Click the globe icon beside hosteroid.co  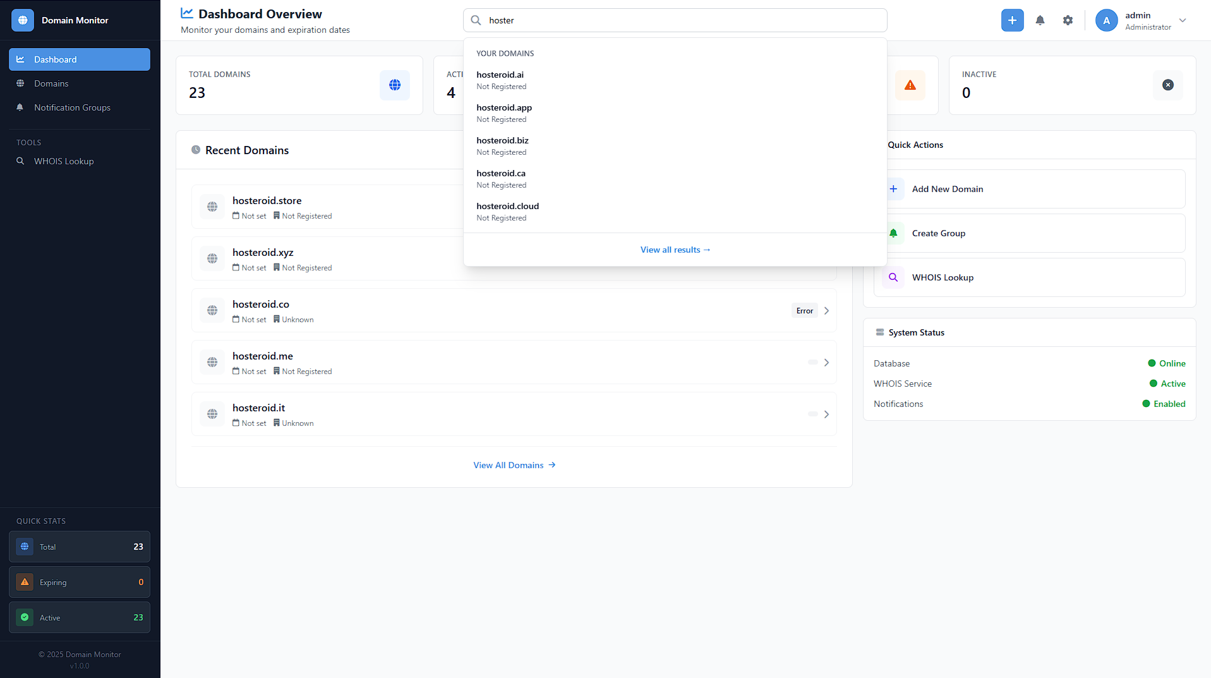coord(212,310)
